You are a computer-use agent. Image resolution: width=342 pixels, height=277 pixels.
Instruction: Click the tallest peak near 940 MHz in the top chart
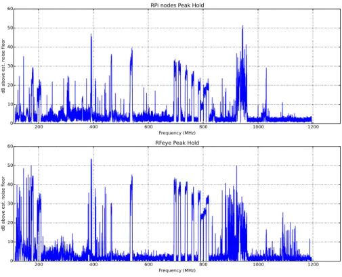(x=242, y=26)
